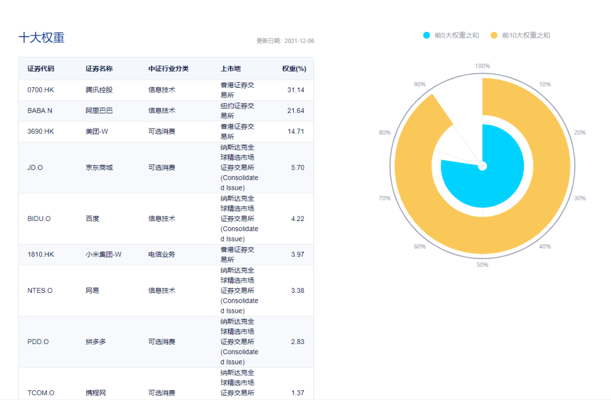This screenshot has height=400, width=611.
Task: Click the 中证行业分类 column header
Action: 169,69
